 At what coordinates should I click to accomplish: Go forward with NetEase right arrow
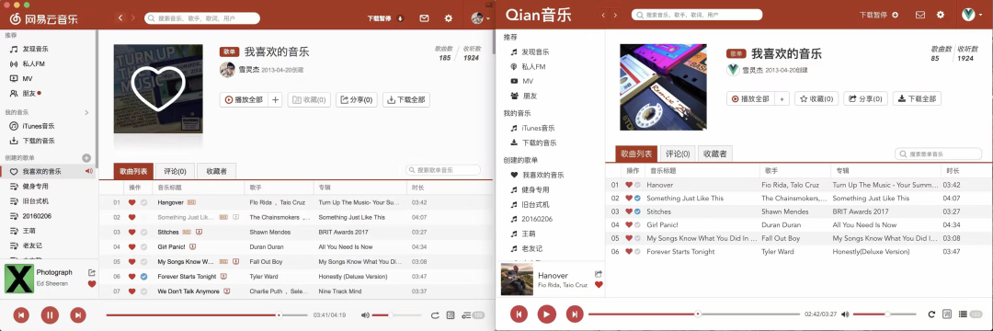(133, 17)
